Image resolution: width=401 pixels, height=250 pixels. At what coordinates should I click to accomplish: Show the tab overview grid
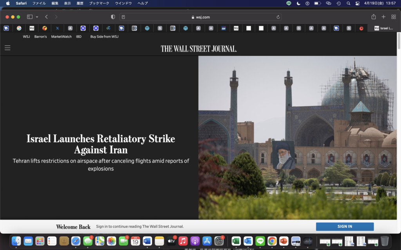pos(394,17)
